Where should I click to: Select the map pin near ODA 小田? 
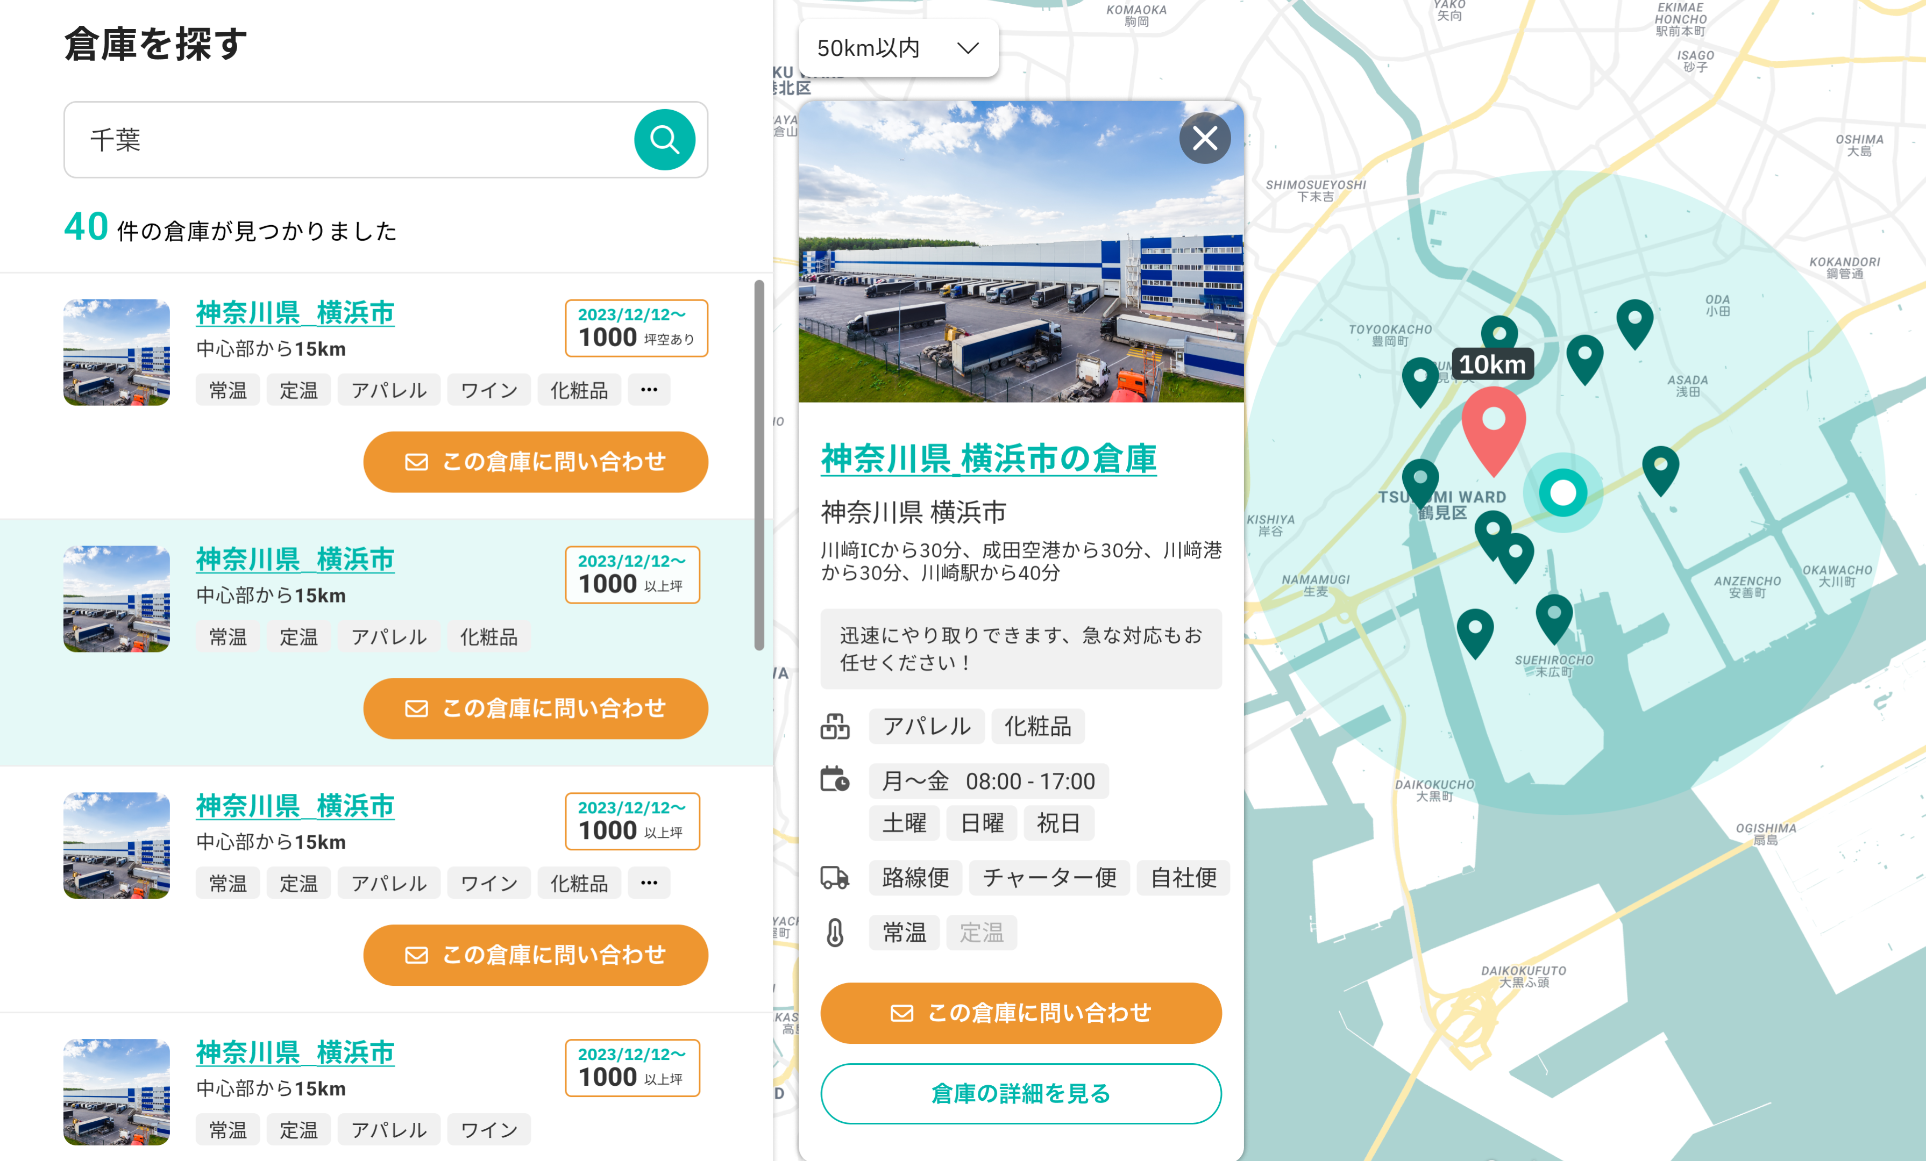1634,324
